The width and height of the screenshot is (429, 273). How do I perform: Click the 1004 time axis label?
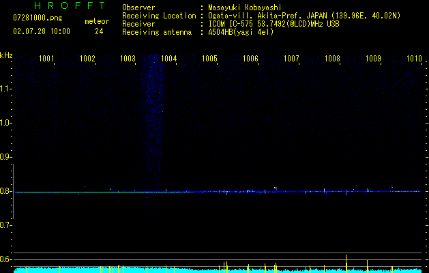[169, 59]
